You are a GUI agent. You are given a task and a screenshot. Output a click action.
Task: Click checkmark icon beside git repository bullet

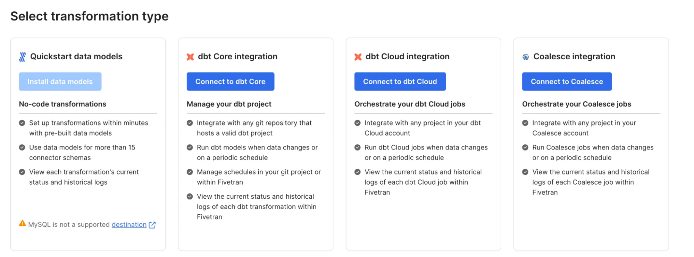tap(190, 123)
